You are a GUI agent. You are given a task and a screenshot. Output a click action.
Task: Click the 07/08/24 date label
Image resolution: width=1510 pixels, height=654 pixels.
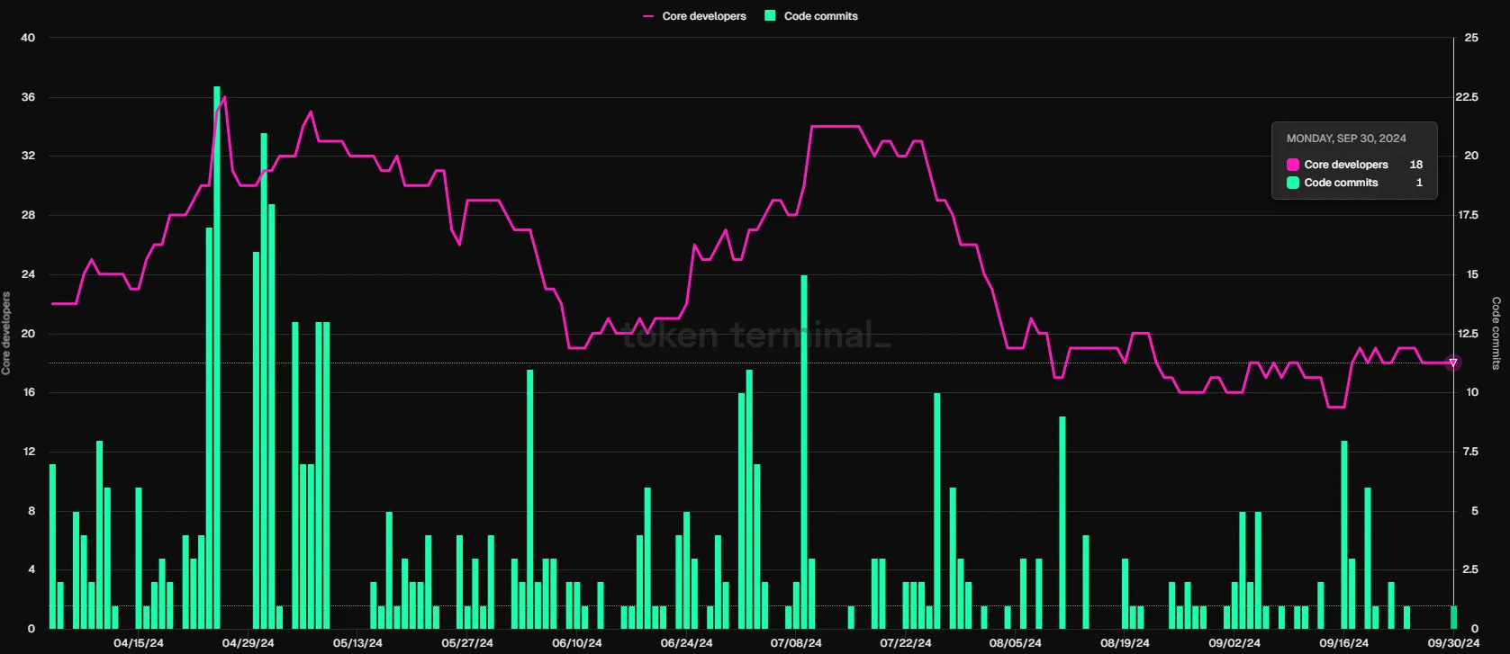796,643
